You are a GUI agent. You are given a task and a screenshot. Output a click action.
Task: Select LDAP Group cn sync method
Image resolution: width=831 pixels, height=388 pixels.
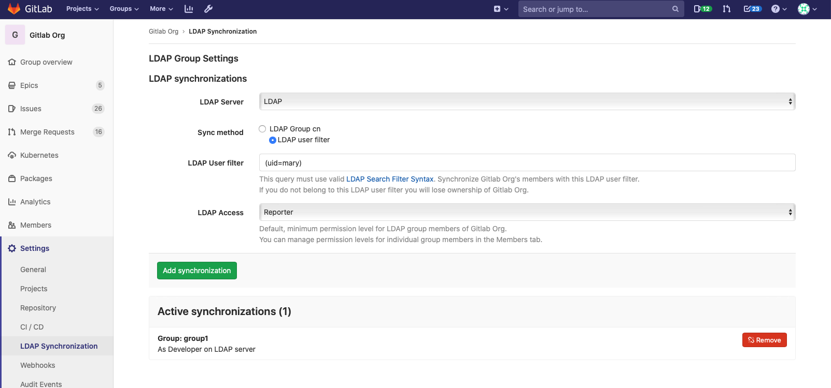262,129
